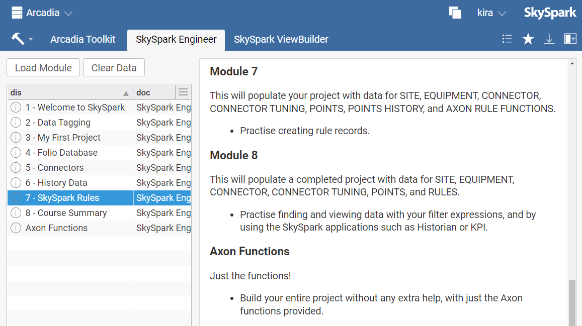Click 'Practise creating rule records.' bullet
Screen dimensions: 582x326
[305, 131]
